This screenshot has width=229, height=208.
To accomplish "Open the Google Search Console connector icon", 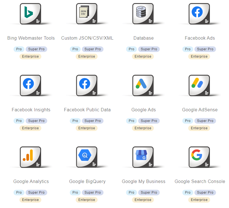I will [x=199, y=157].
